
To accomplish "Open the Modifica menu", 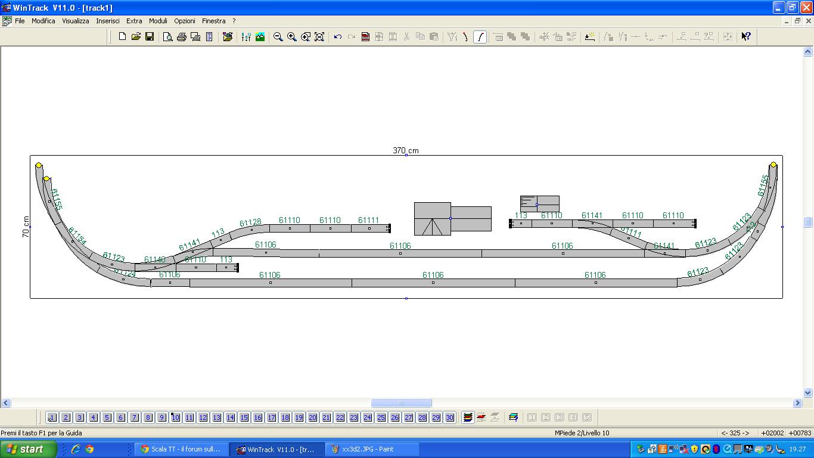I will pos(44,21).
